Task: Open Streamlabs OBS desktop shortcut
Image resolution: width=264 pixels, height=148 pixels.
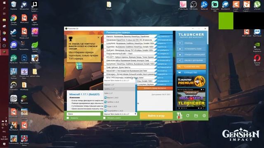Action: [215, 6]
